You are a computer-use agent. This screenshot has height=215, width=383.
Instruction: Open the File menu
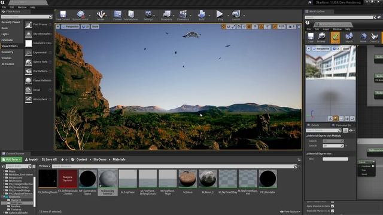[4, 7]
